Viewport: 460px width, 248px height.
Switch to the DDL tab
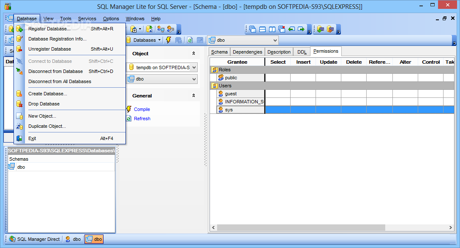point(302,52)
